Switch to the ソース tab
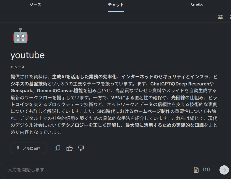Image resolution: width=231 pixels, height=179 pixels. tap(35, 5)
